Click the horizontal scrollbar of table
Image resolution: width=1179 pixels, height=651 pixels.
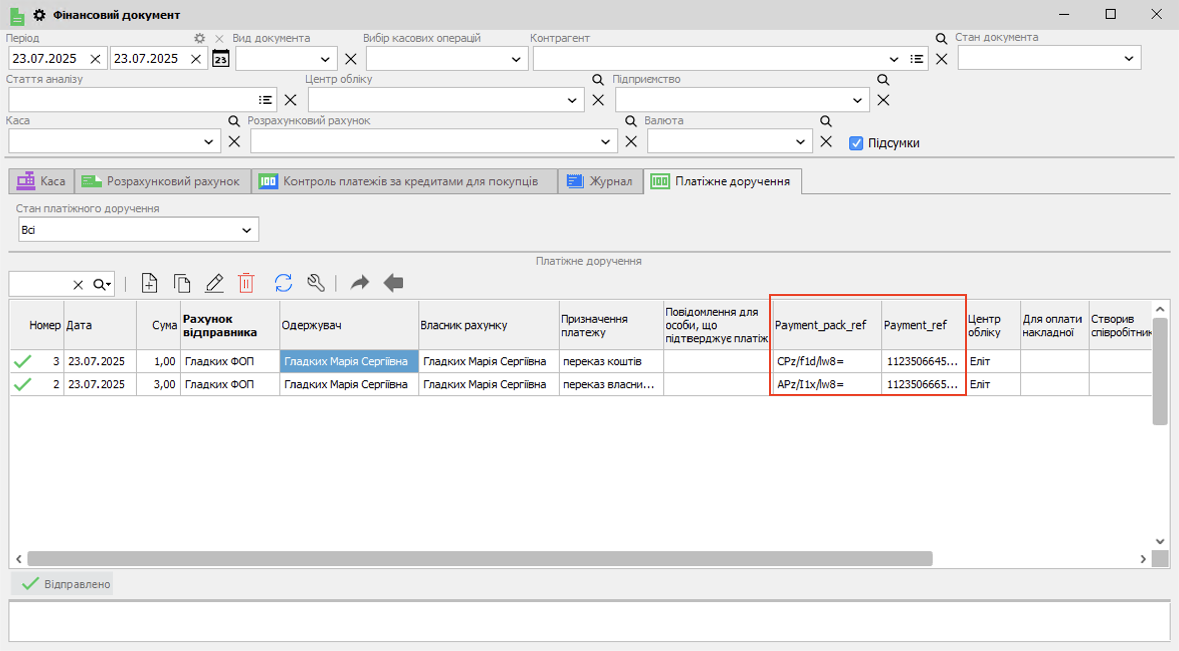479,558
